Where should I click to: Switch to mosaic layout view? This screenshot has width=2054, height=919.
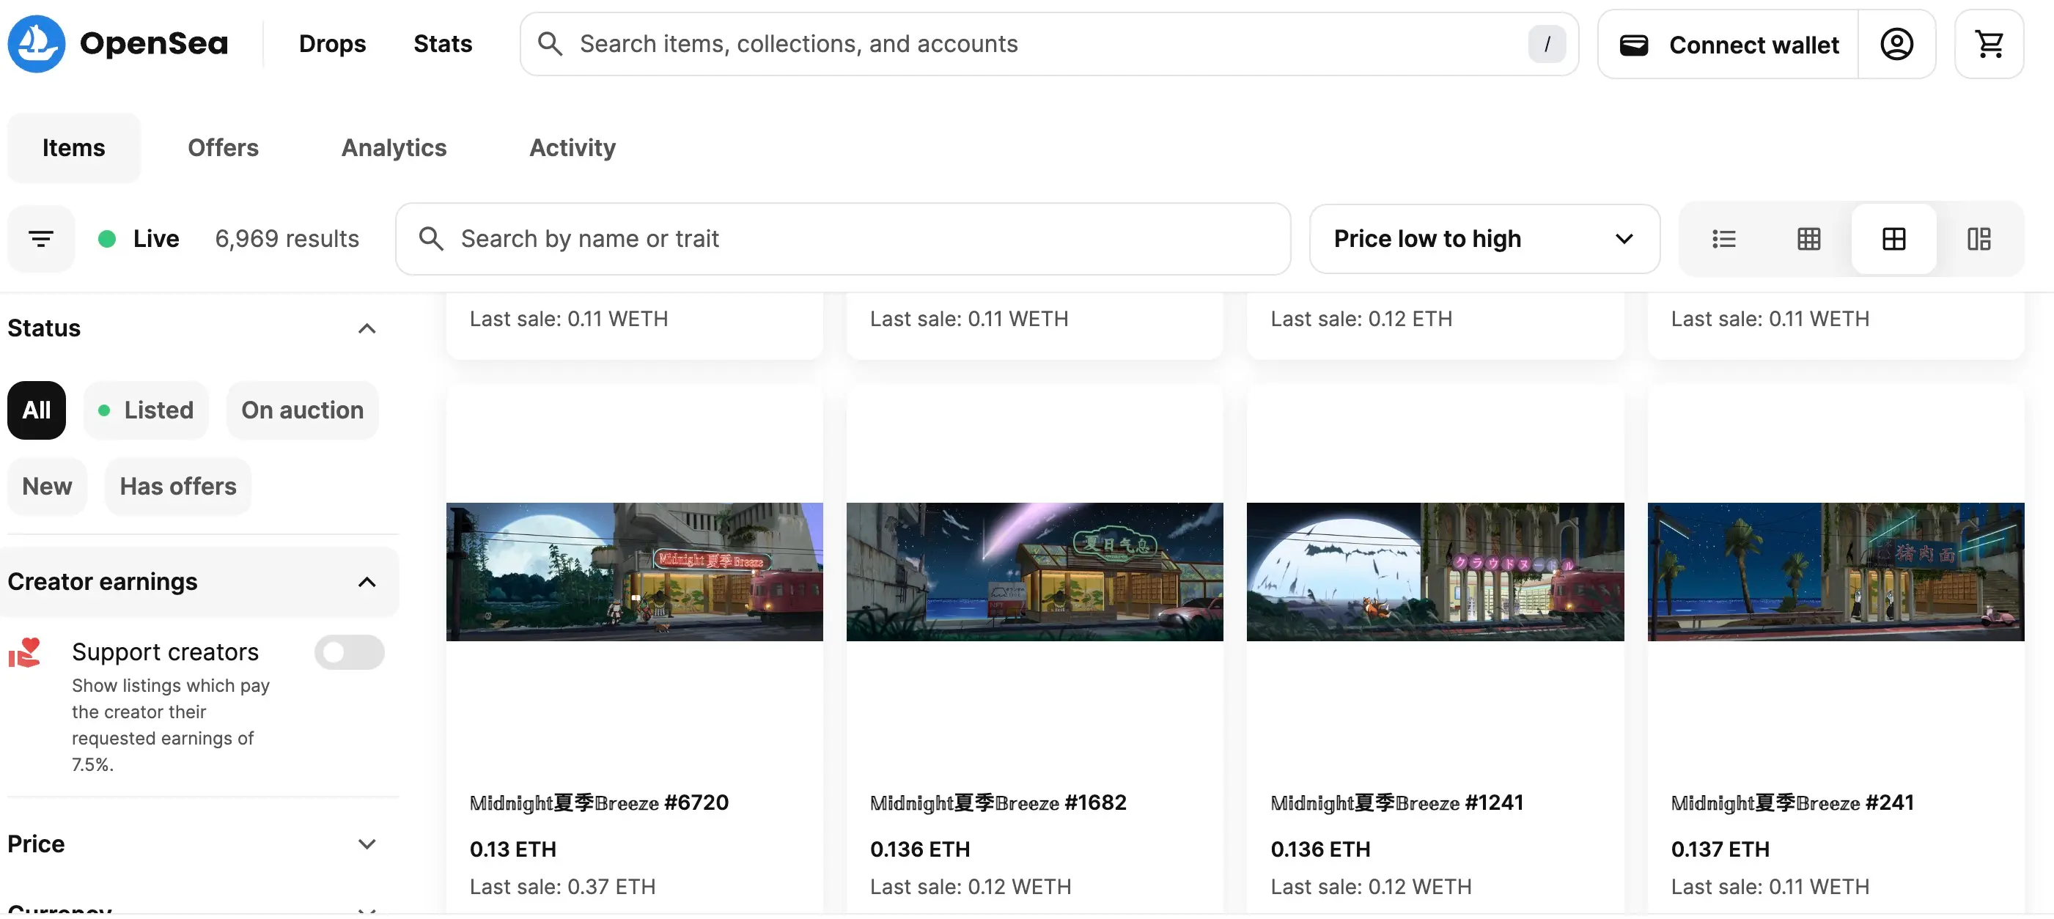point(1978,238)
